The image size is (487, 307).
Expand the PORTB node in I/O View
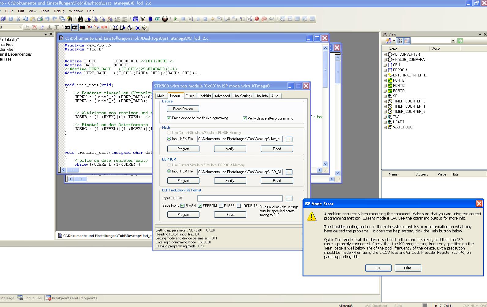pos(385,80)
